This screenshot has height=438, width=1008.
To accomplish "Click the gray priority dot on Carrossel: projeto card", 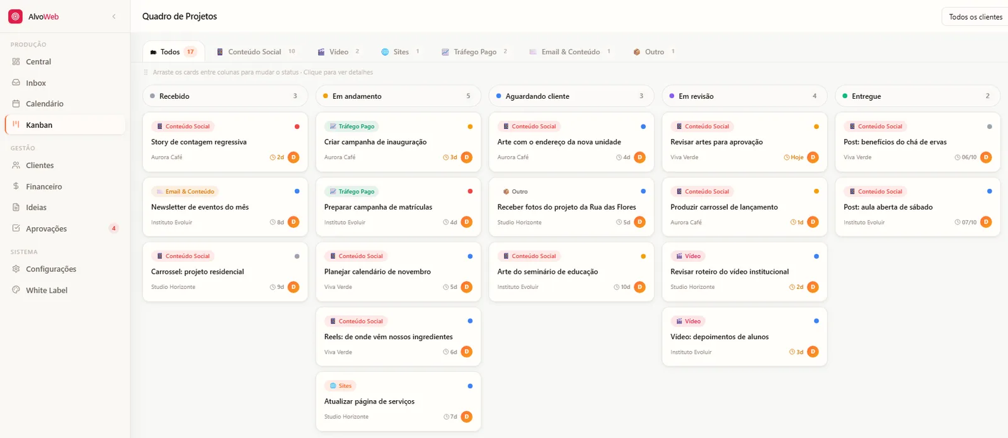I will tap(297, 256).
